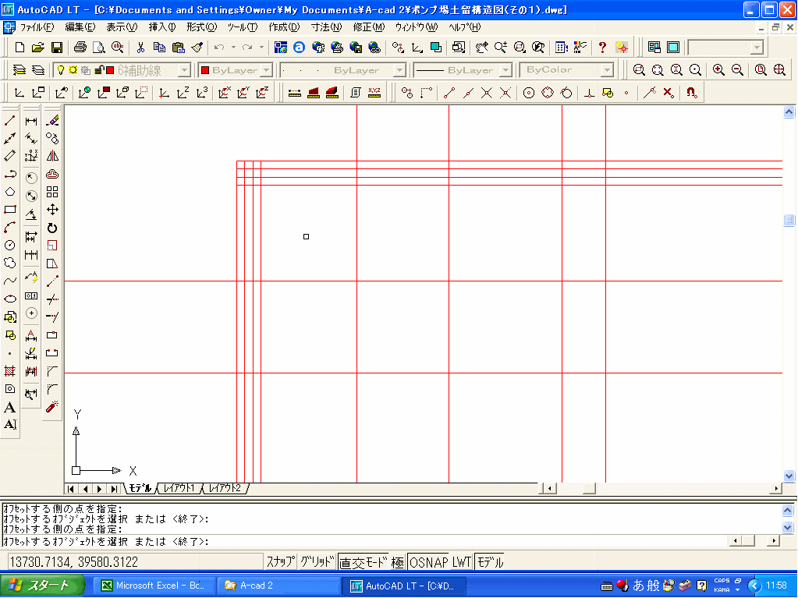Toggle グリッド display in status bar
The image size is (798, 598).
[317, 562]
